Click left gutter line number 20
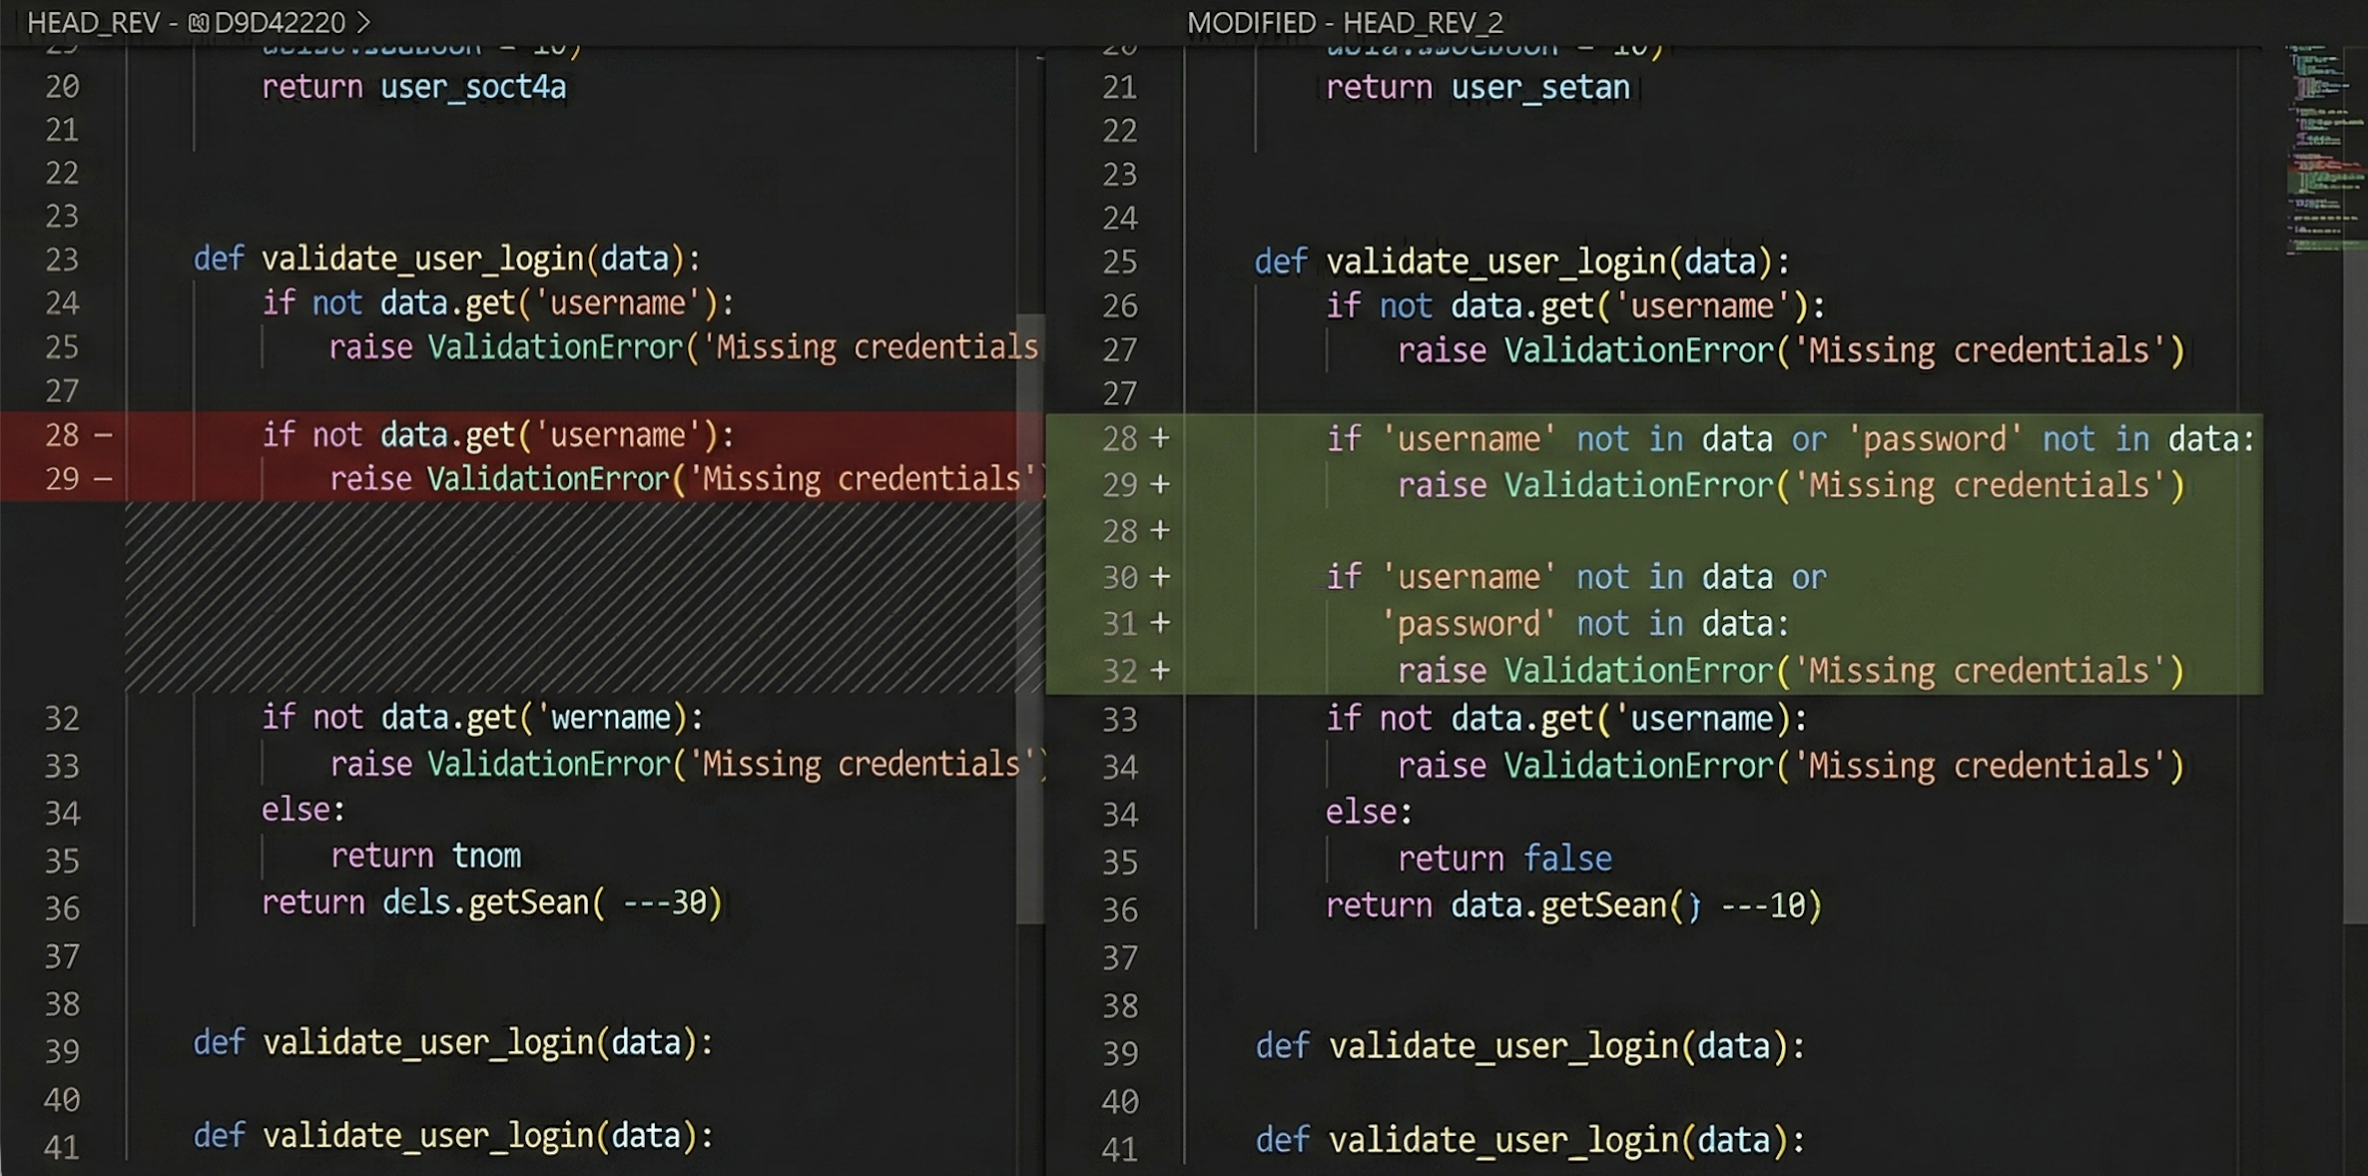This screenshot has width=2368, height=1176. [x=62, y=87]
